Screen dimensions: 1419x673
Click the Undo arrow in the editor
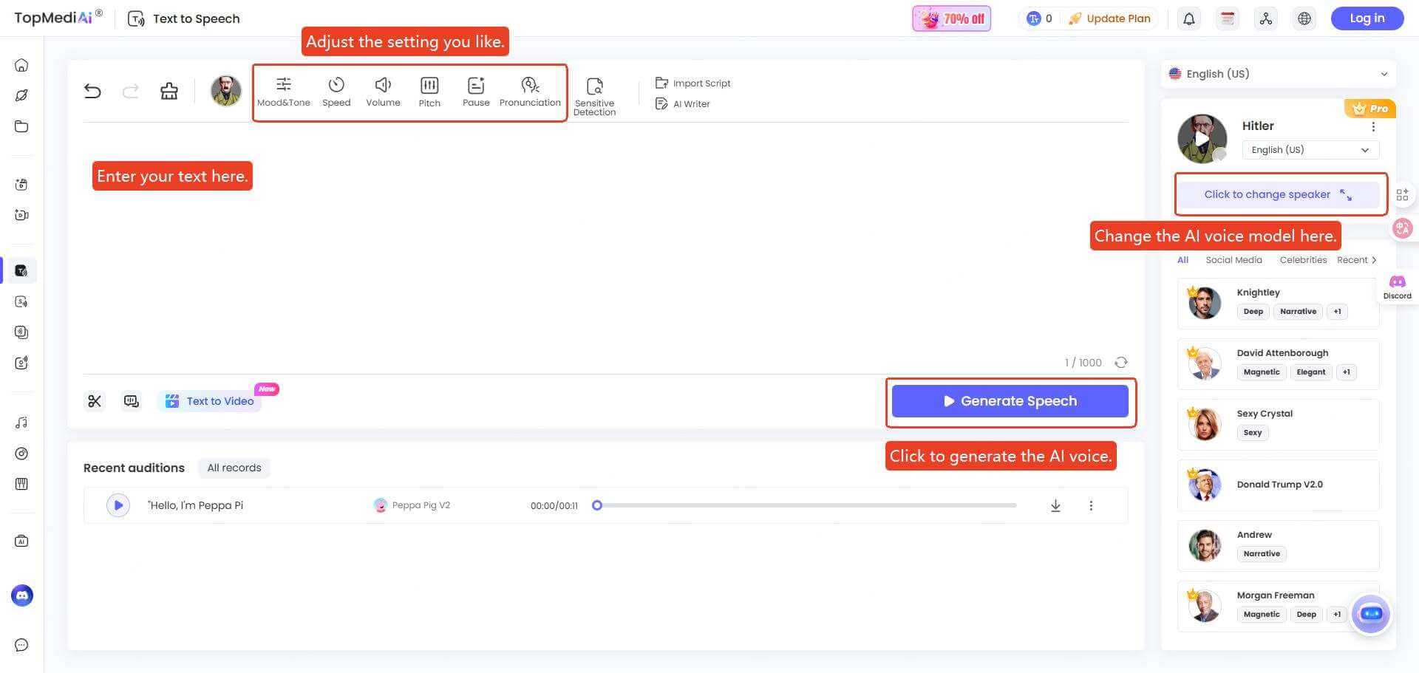click(92, 90)
